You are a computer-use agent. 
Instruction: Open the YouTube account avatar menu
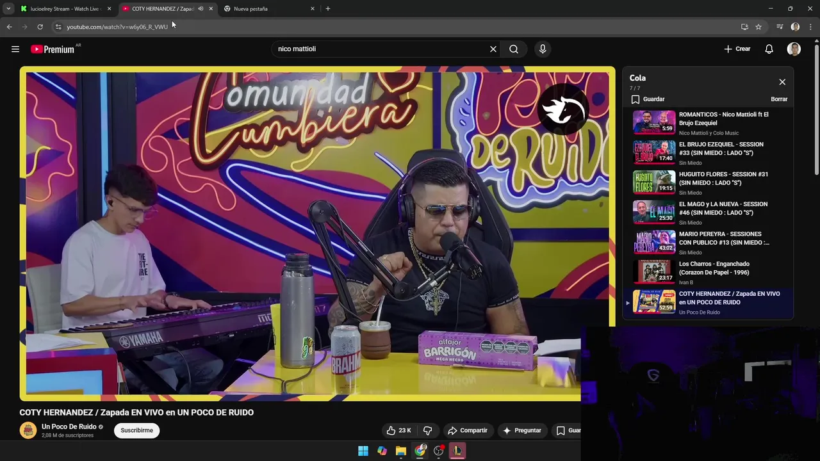794,49
